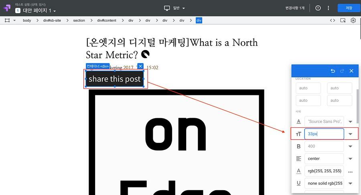The height and width of the screenshot is (195, 361).
Task: Toggle the interactive mode cursor icon
Action: point(343,20)
